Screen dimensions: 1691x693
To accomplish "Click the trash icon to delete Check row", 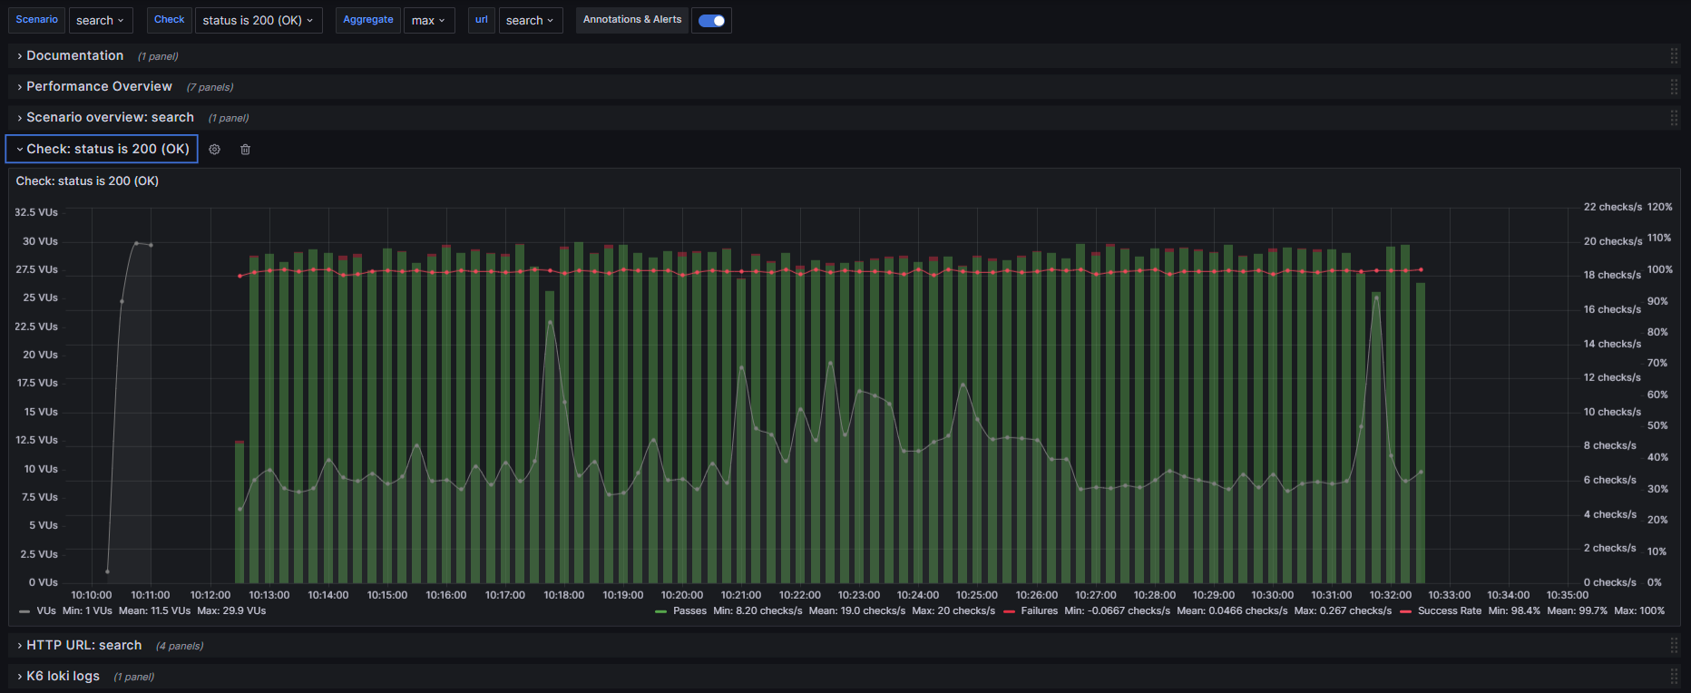I will pos(245,150).
